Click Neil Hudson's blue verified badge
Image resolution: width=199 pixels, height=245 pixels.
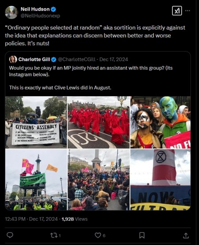coord(54,9)
